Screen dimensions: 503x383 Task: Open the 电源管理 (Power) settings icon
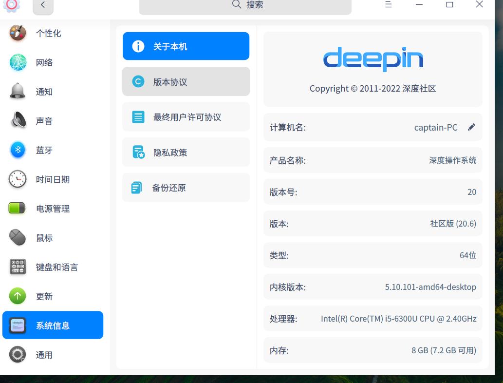coord(18,209)
